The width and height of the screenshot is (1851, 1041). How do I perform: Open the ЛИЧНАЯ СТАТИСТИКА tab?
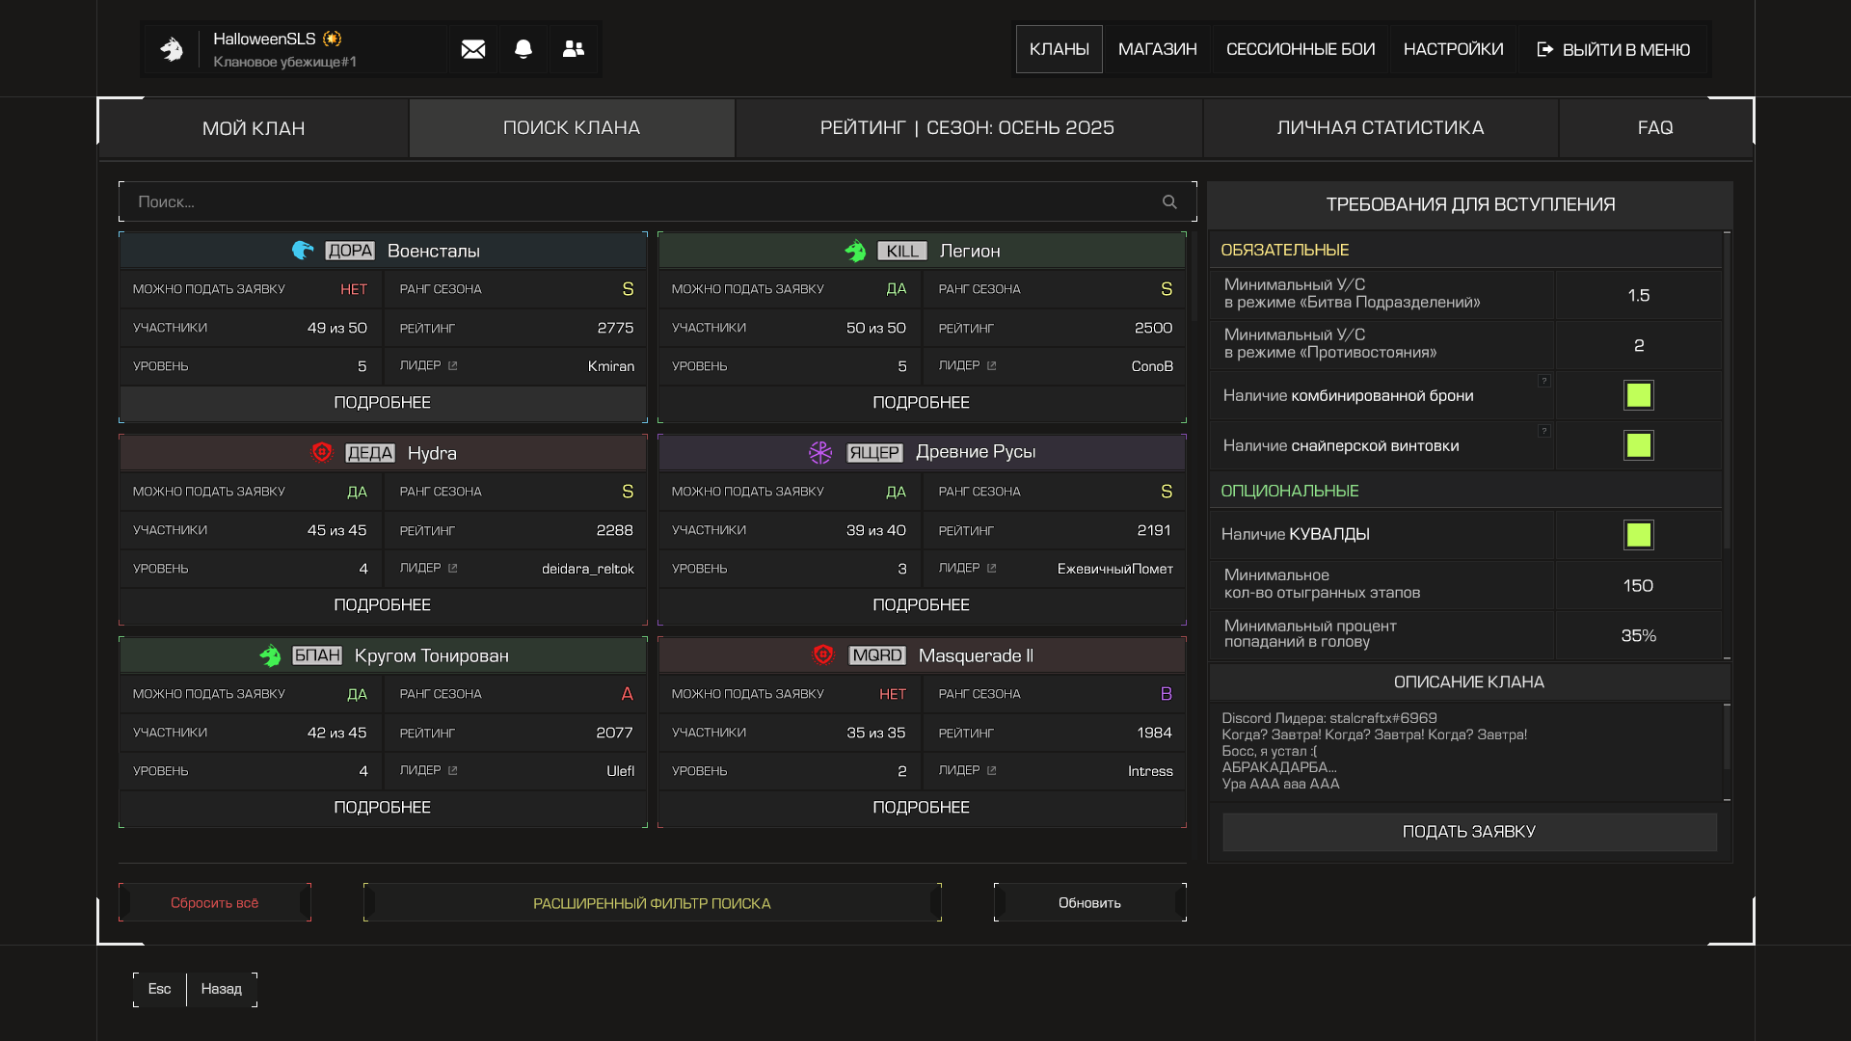click(1380, 128)
